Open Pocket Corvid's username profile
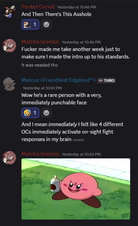This screenshot has height=226, width=138. point(38,7)
